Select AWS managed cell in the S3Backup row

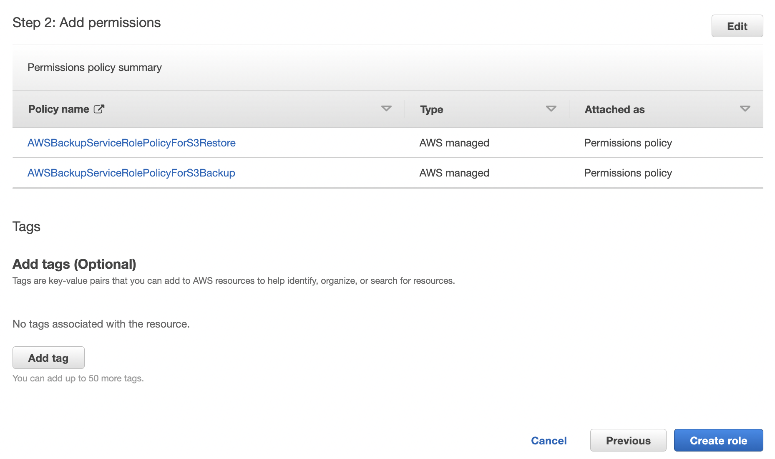click(x=454, y=173)
